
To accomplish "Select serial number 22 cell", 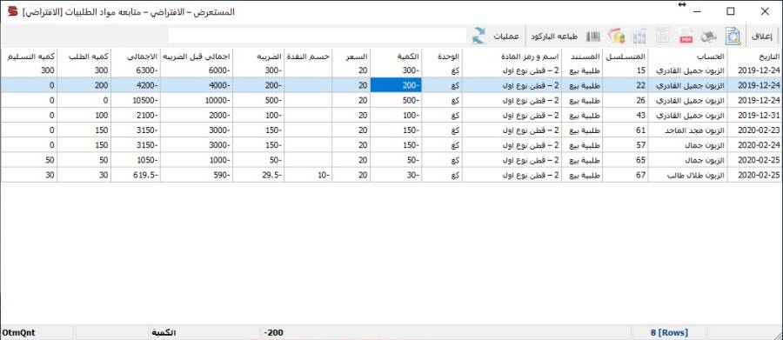I will point(626,85).
